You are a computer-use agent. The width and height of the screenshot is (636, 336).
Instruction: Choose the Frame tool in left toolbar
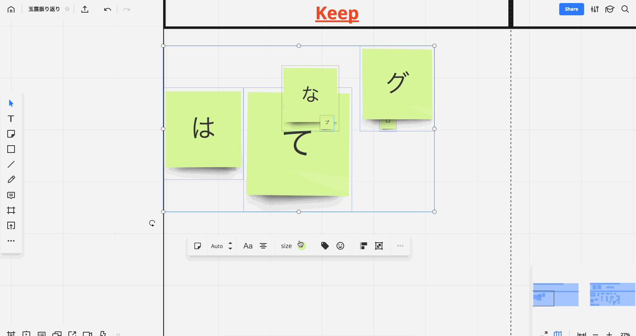pos(11,210)
